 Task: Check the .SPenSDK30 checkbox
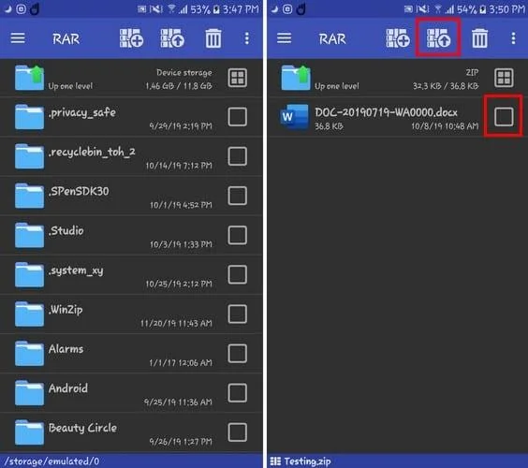click(x=238, y=196)
